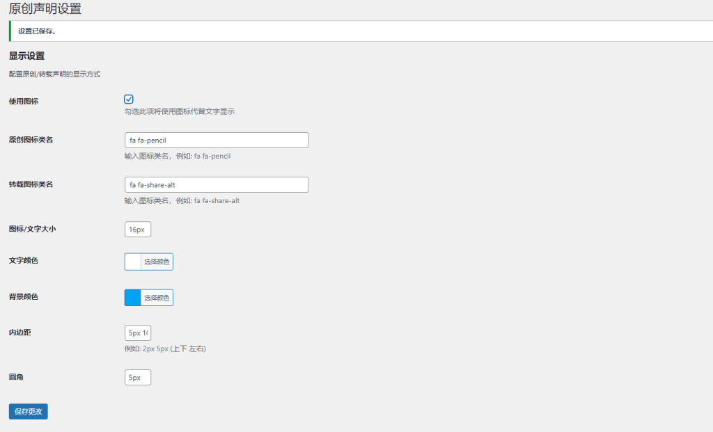This screenshot has width=713, height=432.
Task: Click the 原创图标类名 input field
Action: tap(217, 140)
